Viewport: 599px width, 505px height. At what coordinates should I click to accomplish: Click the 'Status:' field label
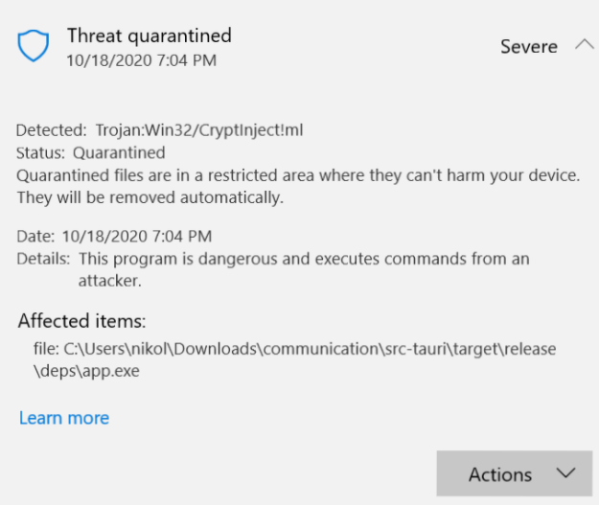(x=41, y=152)
